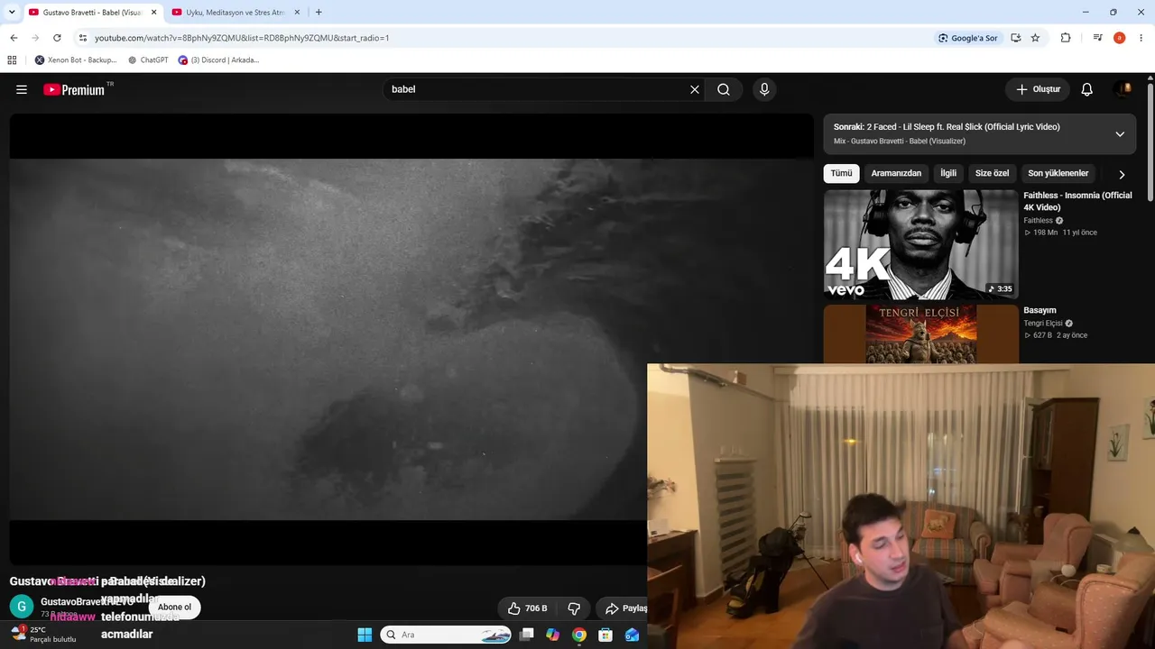
Task: Open the Discord bookmark
Action: pos(219,60)
